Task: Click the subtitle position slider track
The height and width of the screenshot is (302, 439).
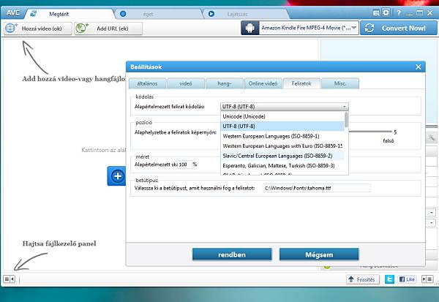Action: (369, 132)
